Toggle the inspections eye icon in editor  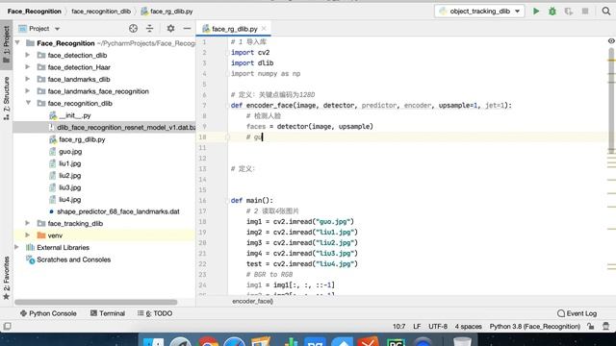coord(611,40)
